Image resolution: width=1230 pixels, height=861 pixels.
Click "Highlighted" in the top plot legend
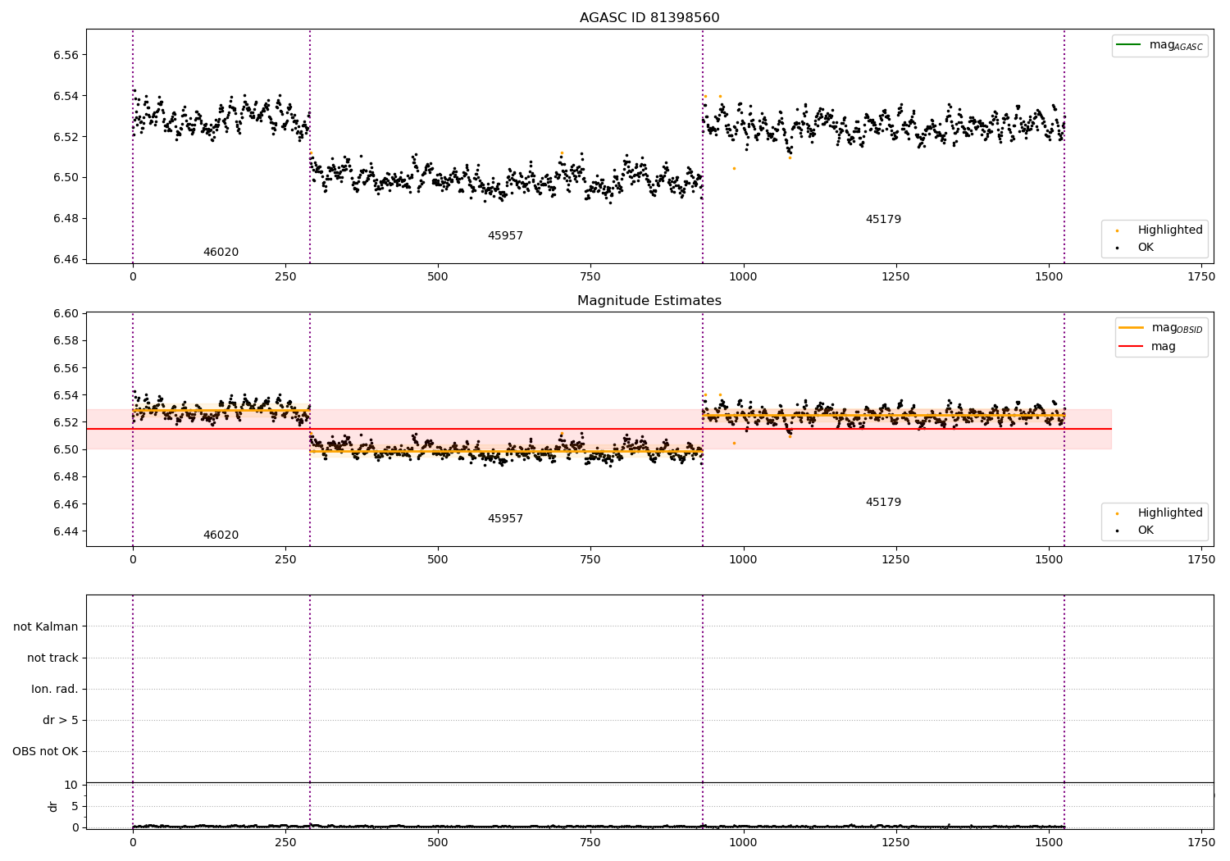point(1170,230)
